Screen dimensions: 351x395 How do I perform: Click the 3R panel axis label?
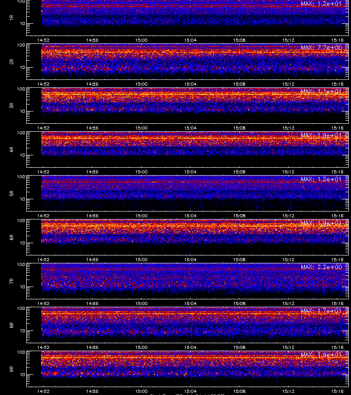(11, 105)
